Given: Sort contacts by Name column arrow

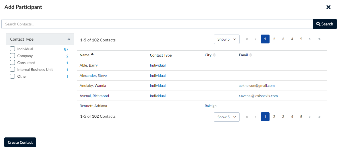Looking at the screenshot, I should (x=92, y=55).
